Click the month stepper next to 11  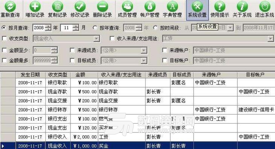(76, 28)
